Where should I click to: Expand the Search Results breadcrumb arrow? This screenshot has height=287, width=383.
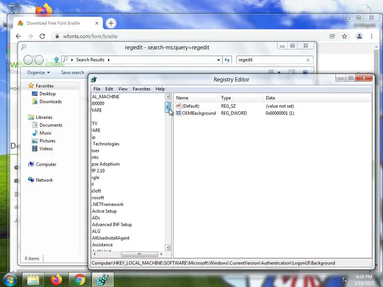click(x=109, y=60)
